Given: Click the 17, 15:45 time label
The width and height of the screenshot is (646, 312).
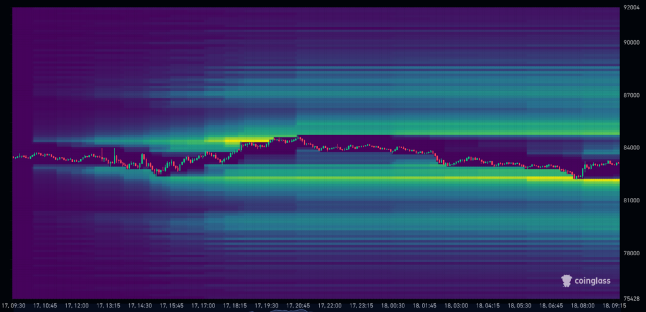Looking at the screenshot, I should tap(172, 306).
